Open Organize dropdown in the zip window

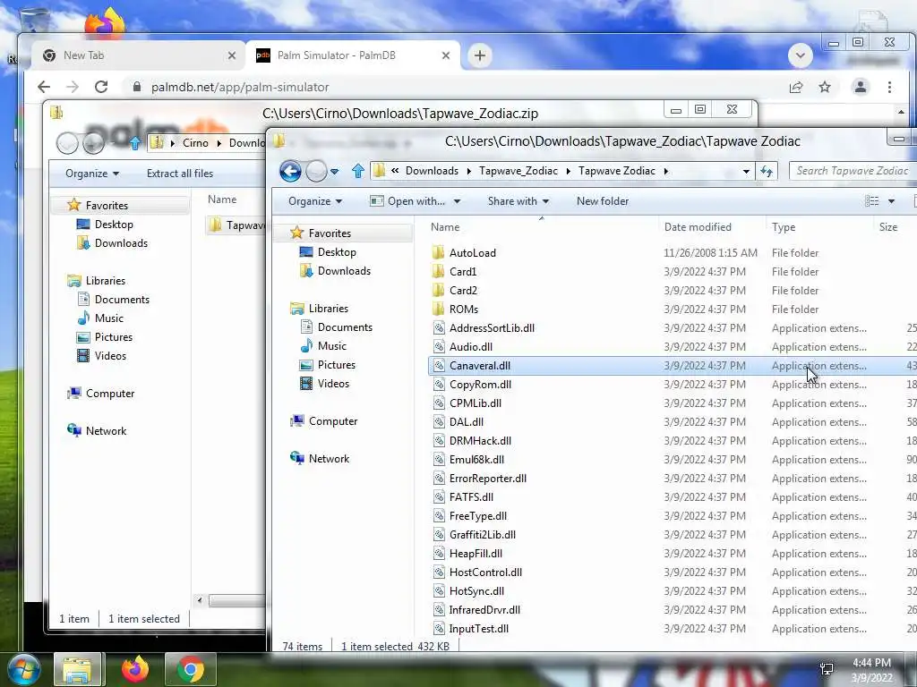coord(92,174)
